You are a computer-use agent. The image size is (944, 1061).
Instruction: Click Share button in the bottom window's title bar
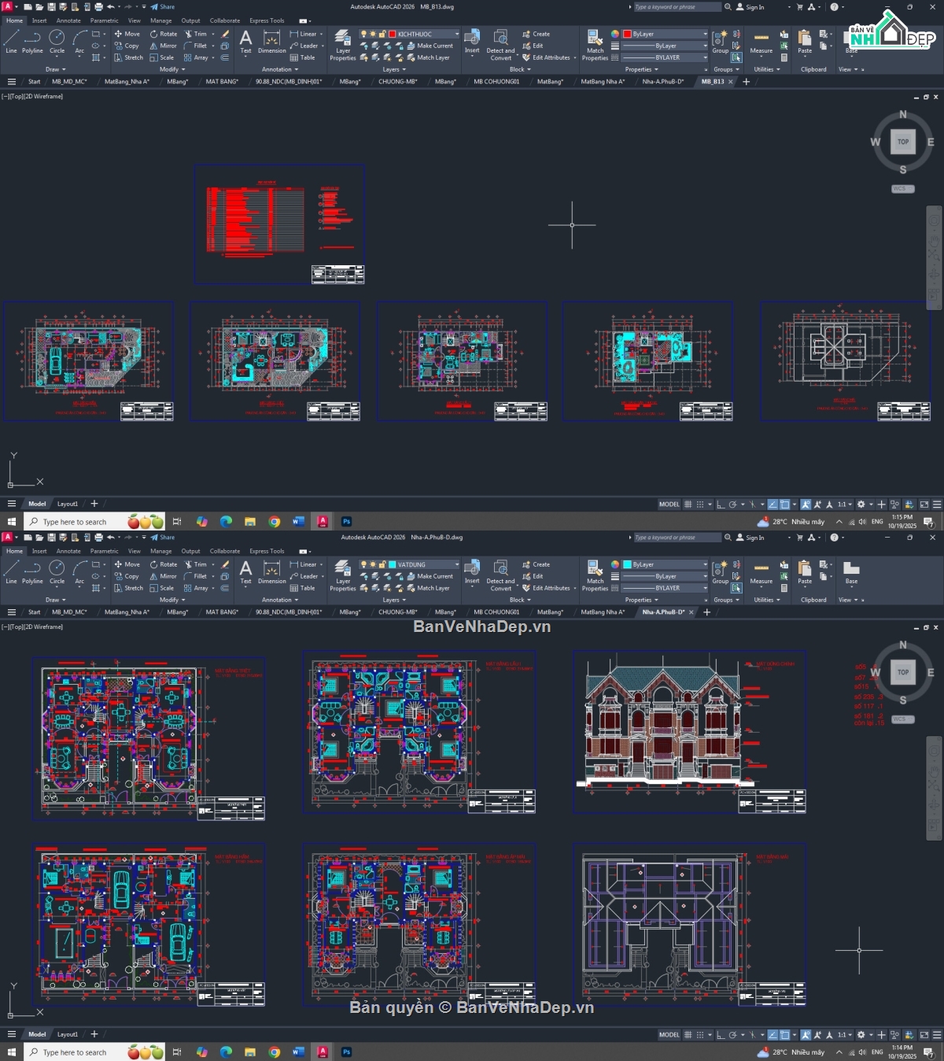[163, 538]
